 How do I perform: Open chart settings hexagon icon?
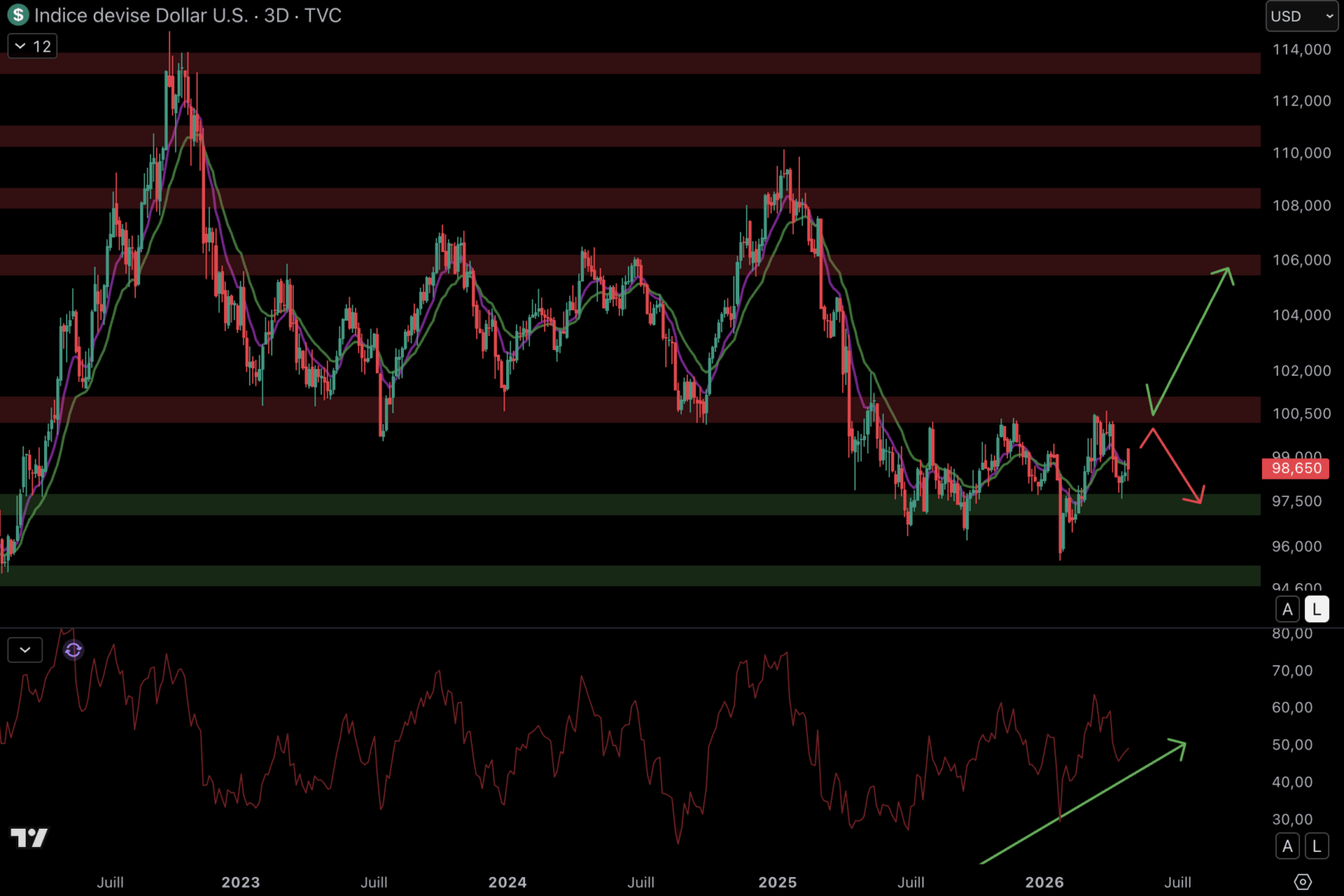click(1303, 881)
